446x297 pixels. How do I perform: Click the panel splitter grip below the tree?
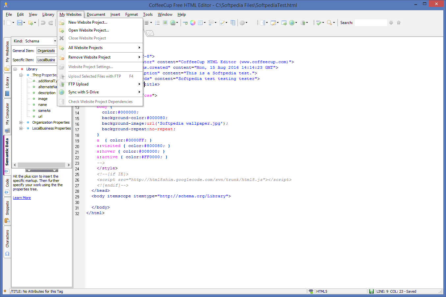(42, 170)
